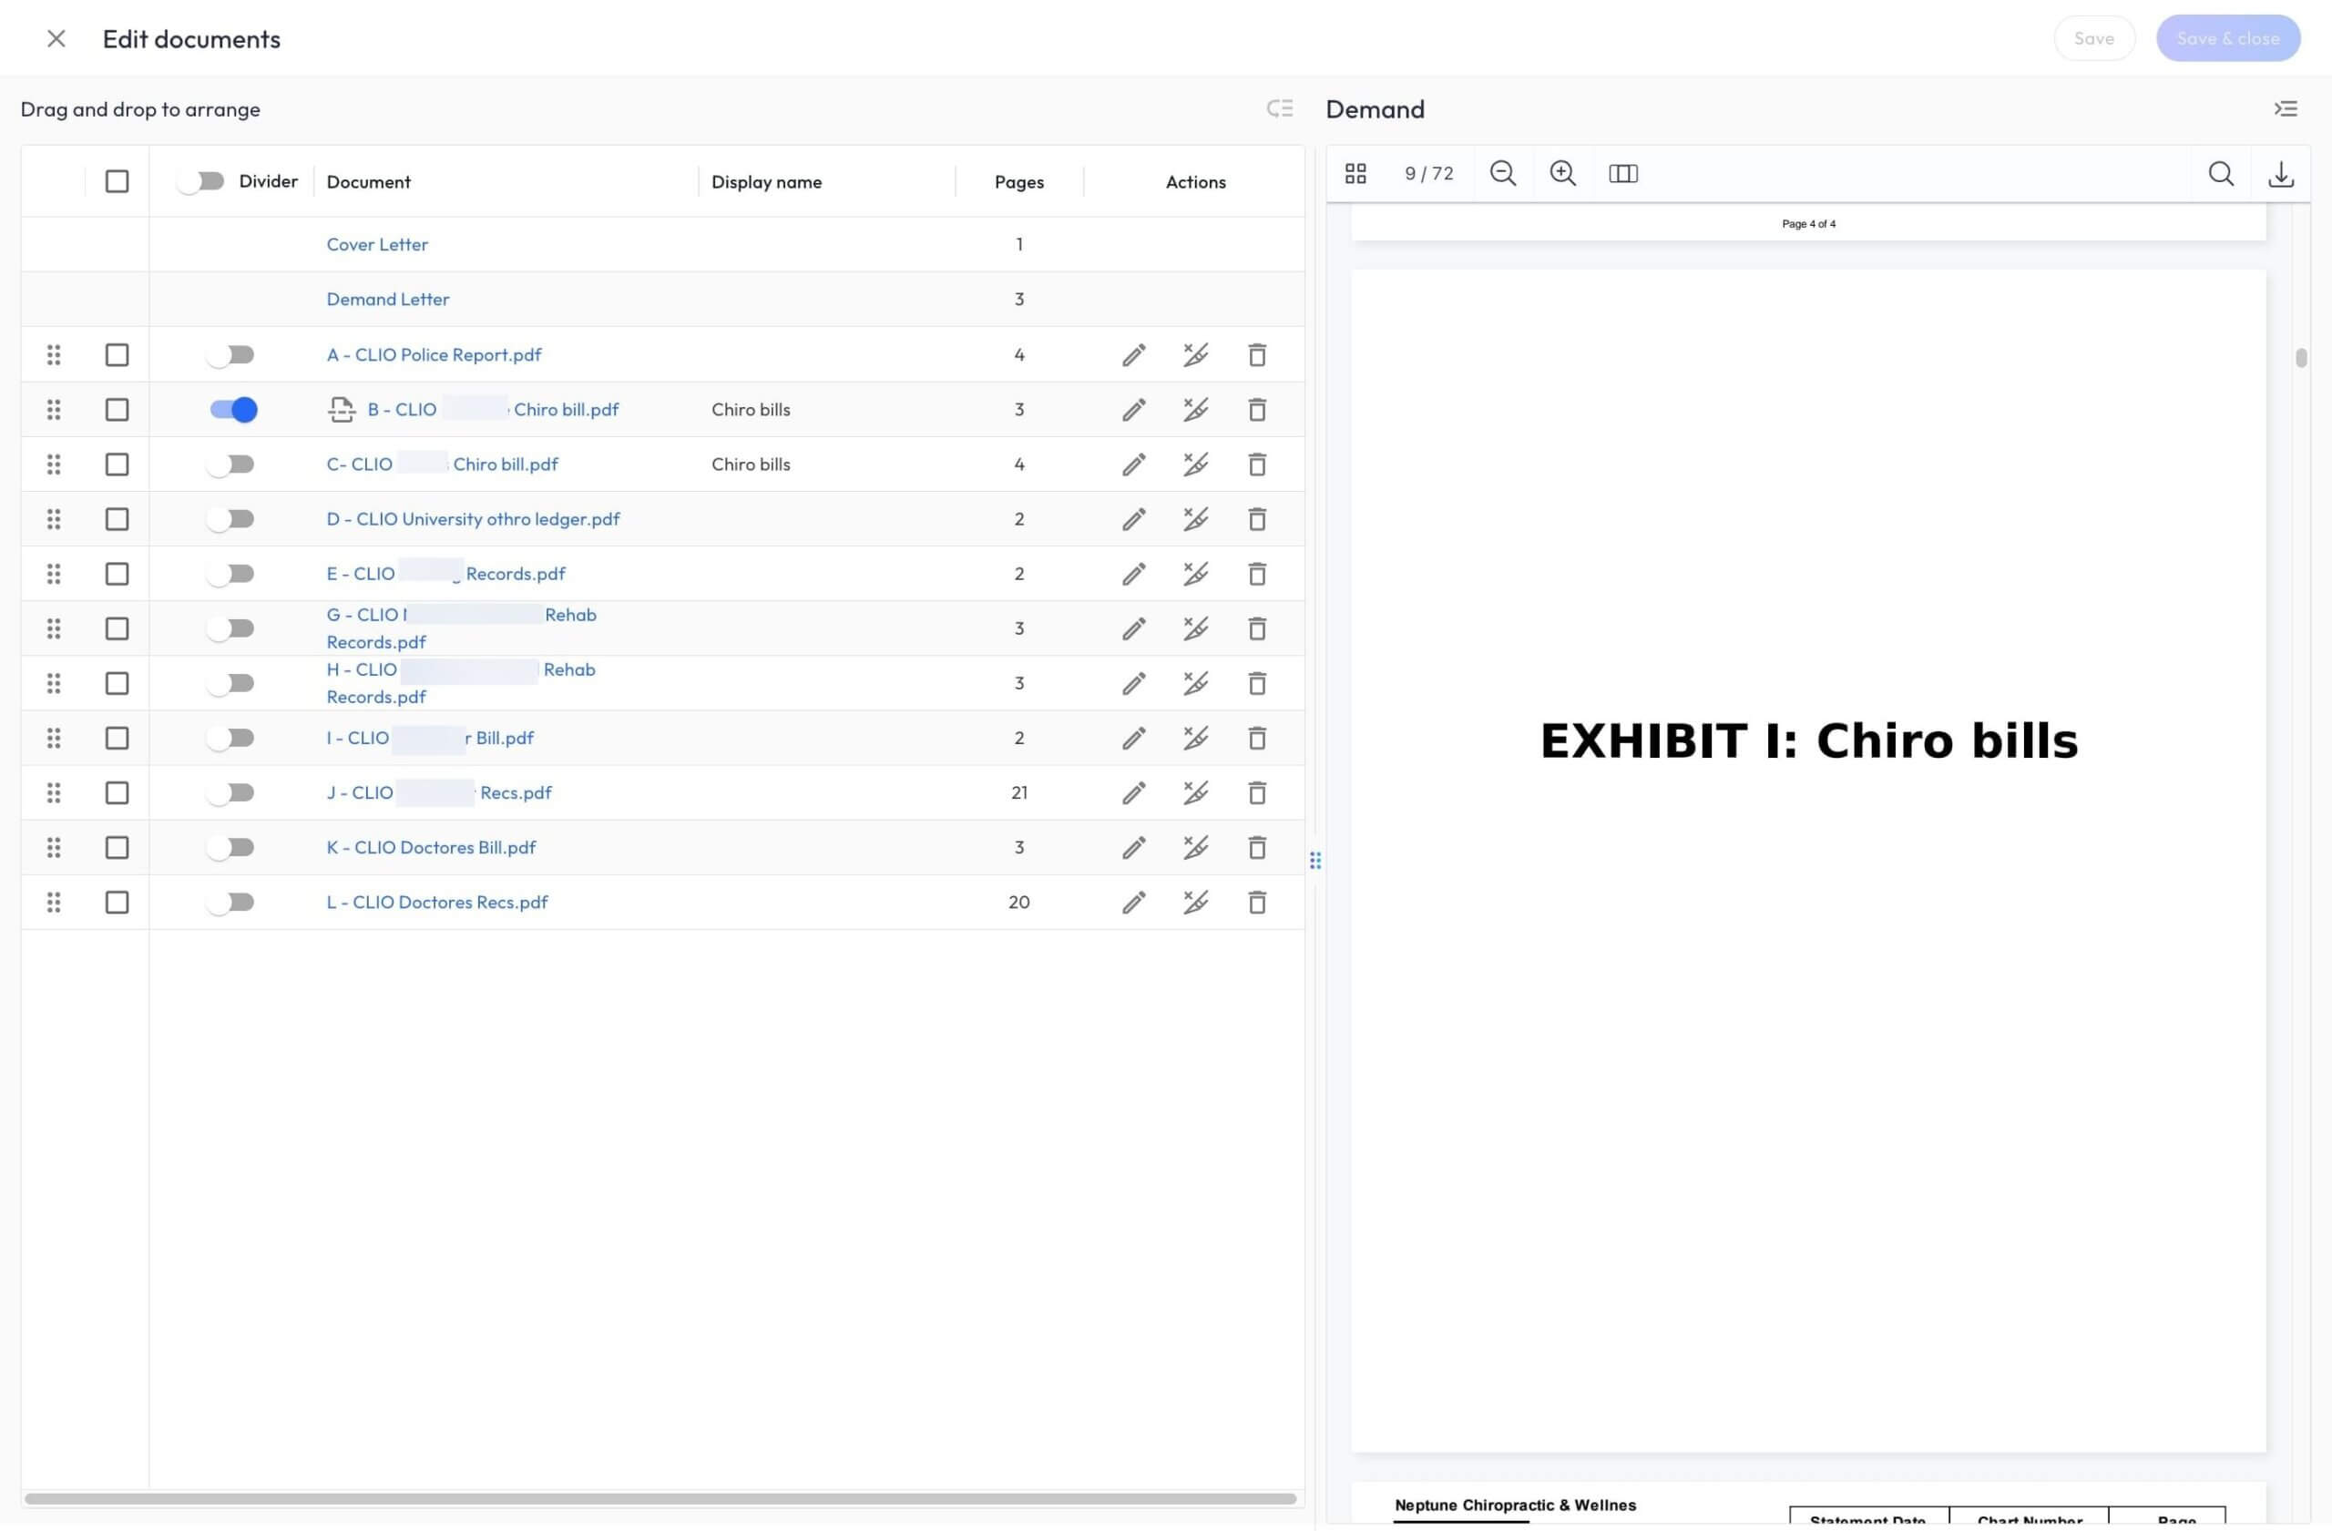Click the horizontal scrollbar under the table

coord(660,1499)
